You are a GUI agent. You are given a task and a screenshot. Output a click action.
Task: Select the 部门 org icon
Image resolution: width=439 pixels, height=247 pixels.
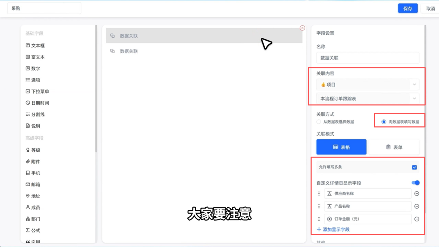click(28, 219)
